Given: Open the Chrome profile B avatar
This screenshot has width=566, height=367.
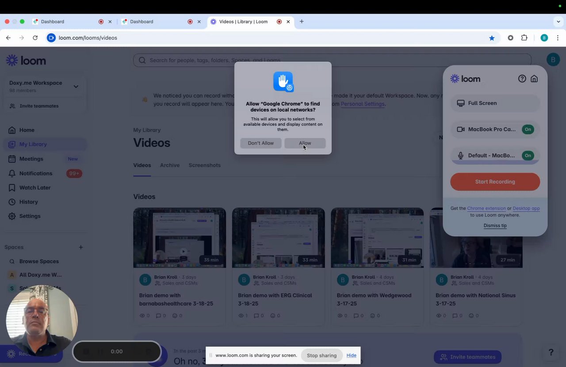Looking at the screenshot, I should point(544,38).
